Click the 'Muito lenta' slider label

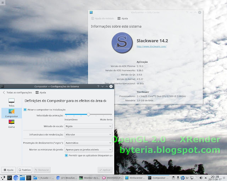[106, 119]
